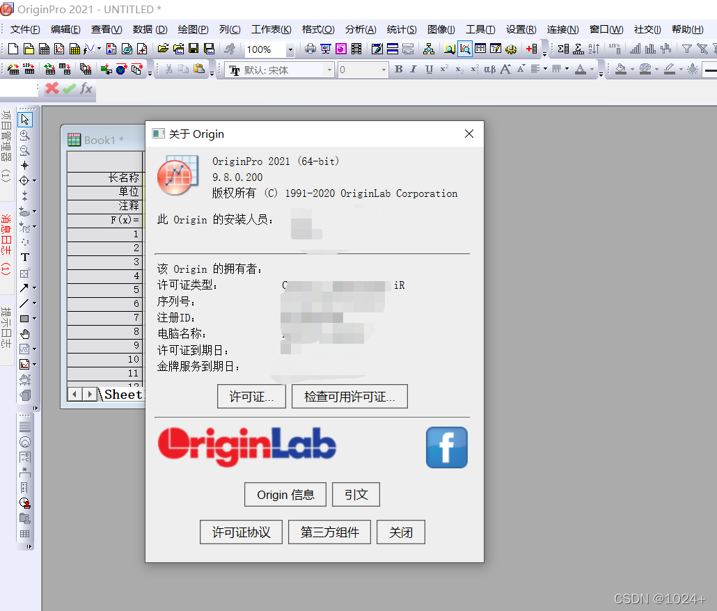The height and width of the screenshot is (611, 717).
Task: Expand the font color A dropdown arrow
Action: pos(592,70)
